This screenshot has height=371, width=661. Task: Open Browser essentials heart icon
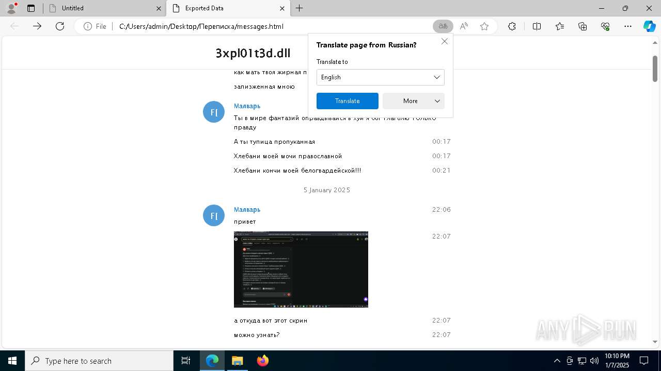[x=605, y=26]
